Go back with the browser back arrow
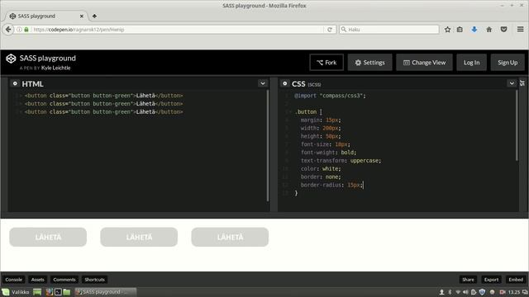529x297 pixels. pos(8,30)
